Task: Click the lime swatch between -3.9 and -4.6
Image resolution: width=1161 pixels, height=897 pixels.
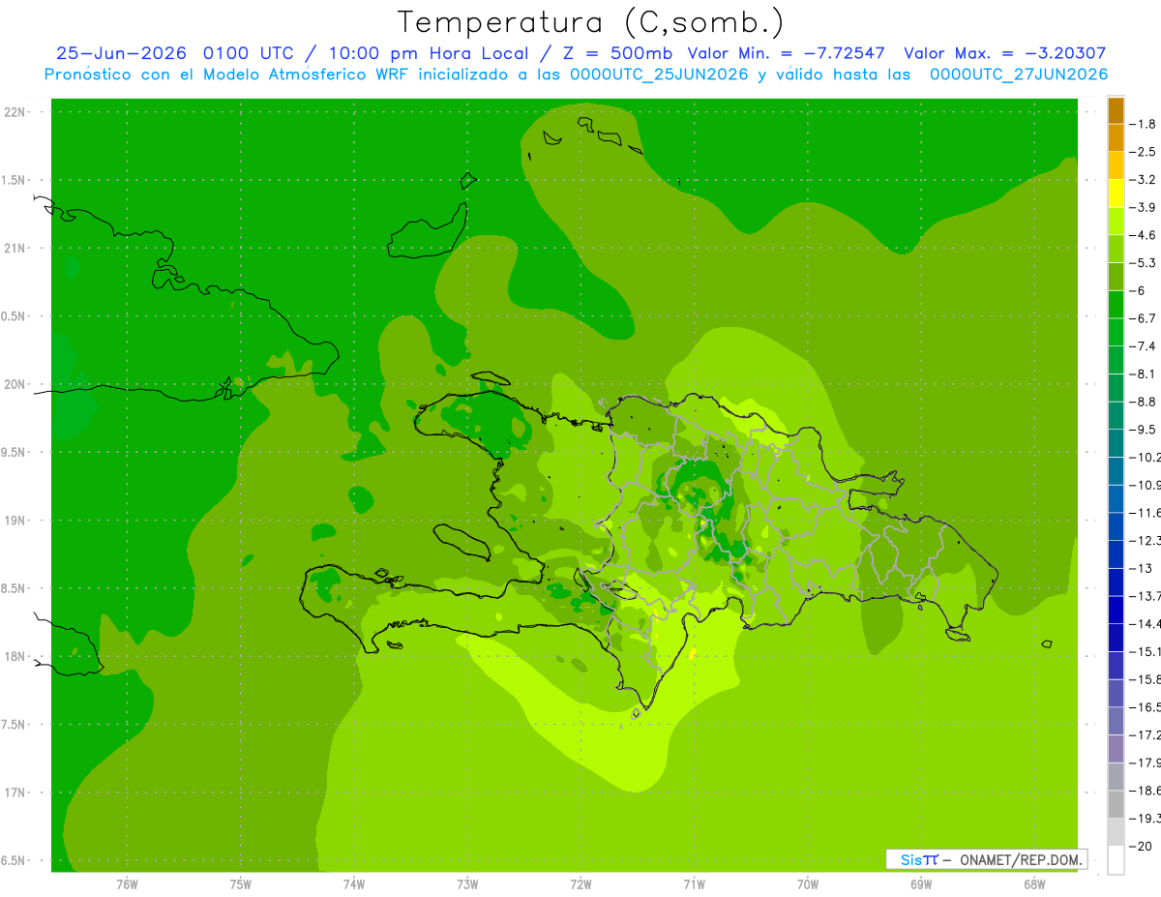Action: click(1116, 222)
